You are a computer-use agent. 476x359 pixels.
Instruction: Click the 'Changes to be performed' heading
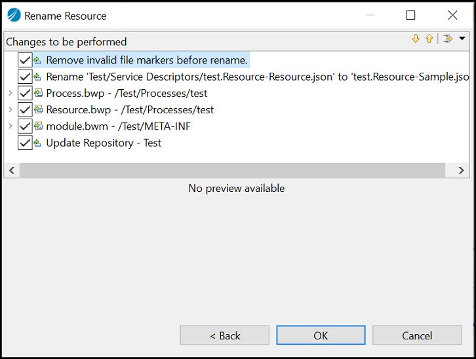[66, 42]
